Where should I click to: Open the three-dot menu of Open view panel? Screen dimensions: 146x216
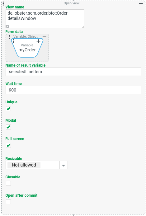point(3,3)
